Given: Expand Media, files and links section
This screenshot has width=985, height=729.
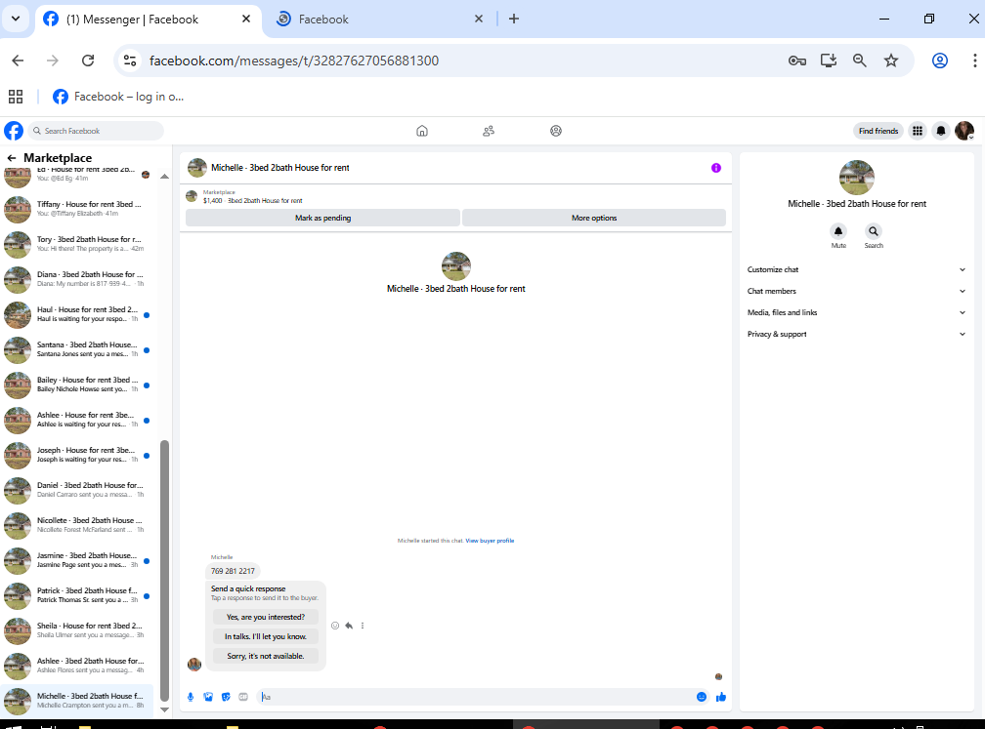Looking at the screenshot, I should (856, 312).
